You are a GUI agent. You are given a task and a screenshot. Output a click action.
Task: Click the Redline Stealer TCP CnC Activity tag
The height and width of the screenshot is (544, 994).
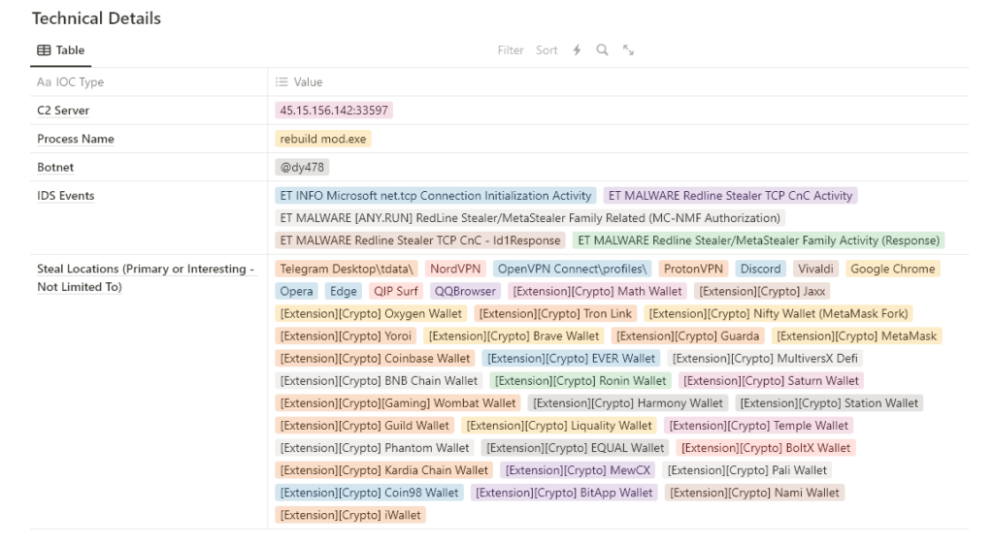pos(730,196)
